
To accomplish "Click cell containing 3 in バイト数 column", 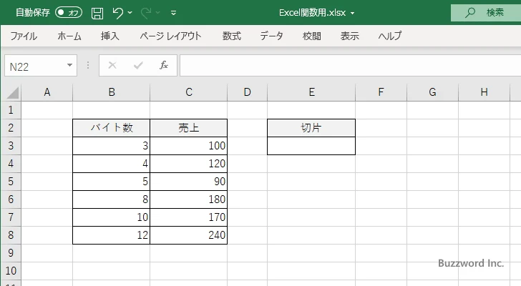I will point(112,146).
